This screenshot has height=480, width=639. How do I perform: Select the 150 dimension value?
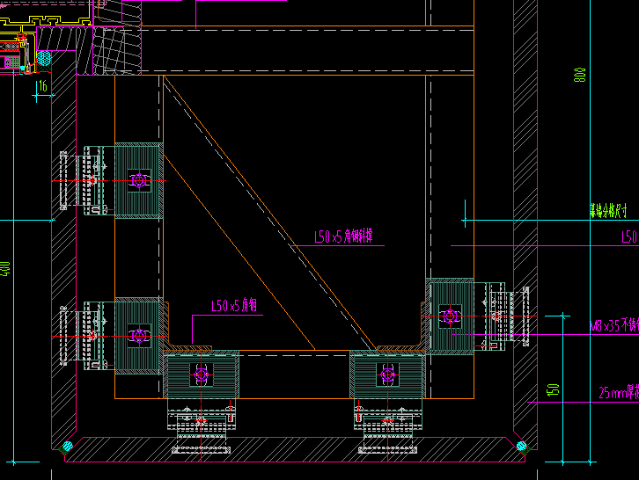[x=553, y=389]
